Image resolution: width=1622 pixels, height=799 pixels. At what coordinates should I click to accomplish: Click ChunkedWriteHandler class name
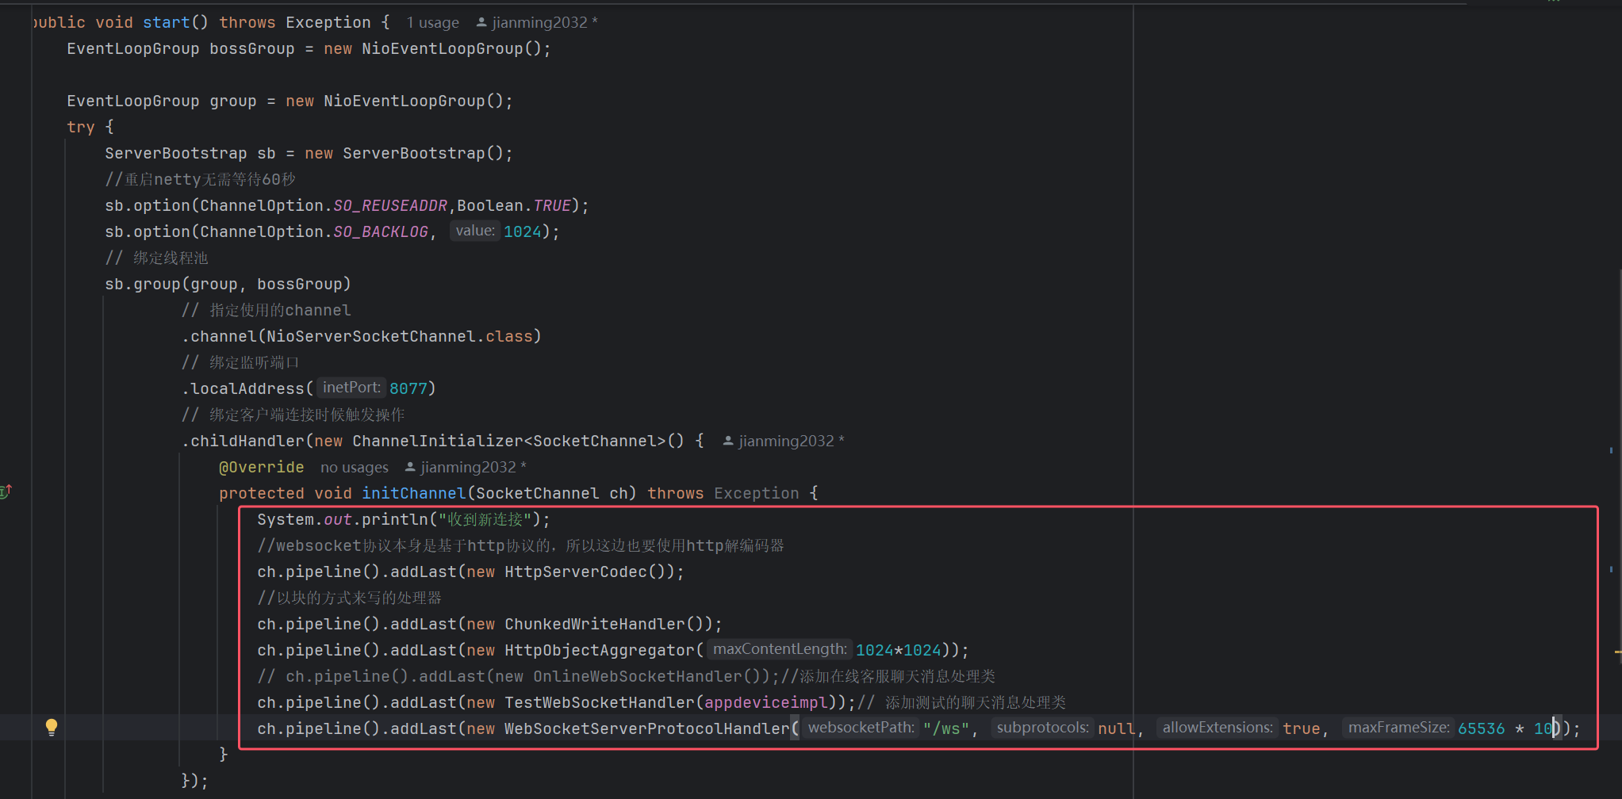pos(595,625)
